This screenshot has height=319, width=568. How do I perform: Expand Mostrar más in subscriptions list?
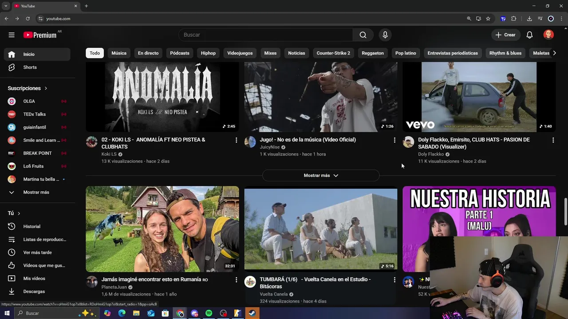tap(37, 192)
